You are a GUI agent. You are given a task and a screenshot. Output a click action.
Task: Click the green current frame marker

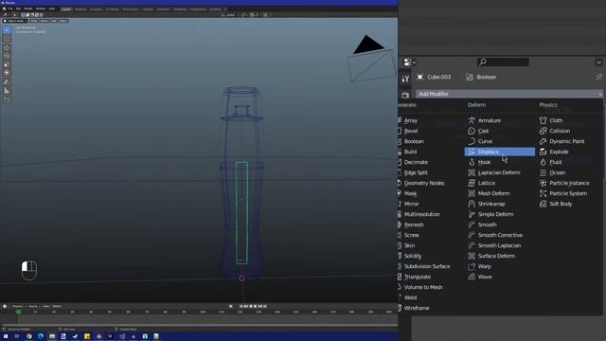pos(18,312)
